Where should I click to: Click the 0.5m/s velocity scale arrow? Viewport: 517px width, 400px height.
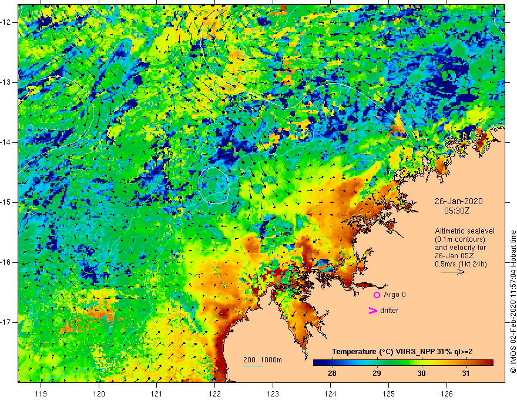point(453,272)
